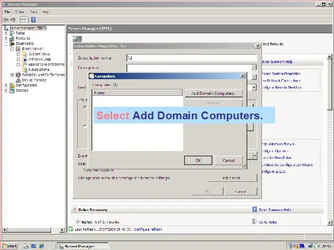This screenshot has width=334, height=250.
Task: Expand the Storage tree node
Action: [6, 91]
